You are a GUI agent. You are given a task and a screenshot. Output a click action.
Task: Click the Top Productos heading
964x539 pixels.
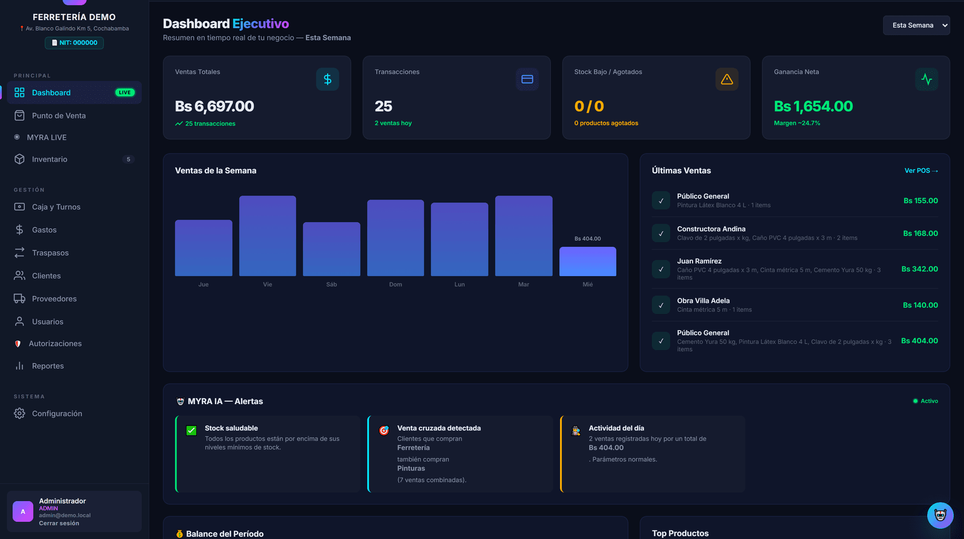pyautogui.click(x=680, y=533)
